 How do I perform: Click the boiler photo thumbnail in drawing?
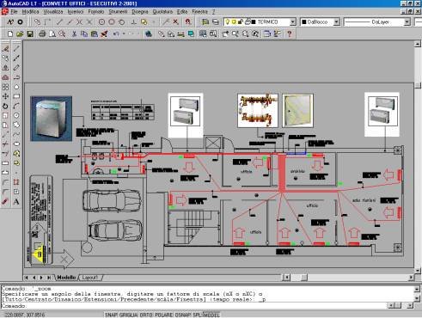(x=52, y=119)
